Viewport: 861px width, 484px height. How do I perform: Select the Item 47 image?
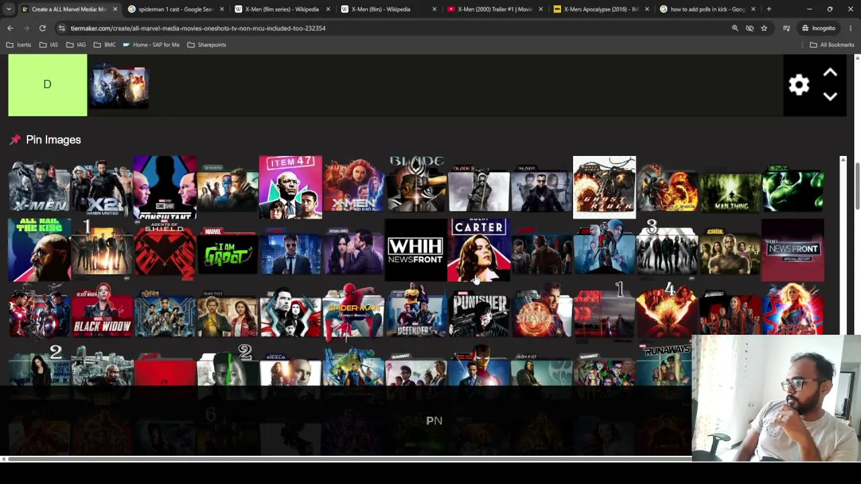[x=291, y=188]
